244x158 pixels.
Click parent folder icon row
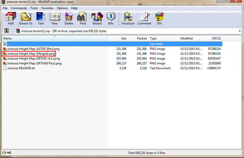point(5,44)
